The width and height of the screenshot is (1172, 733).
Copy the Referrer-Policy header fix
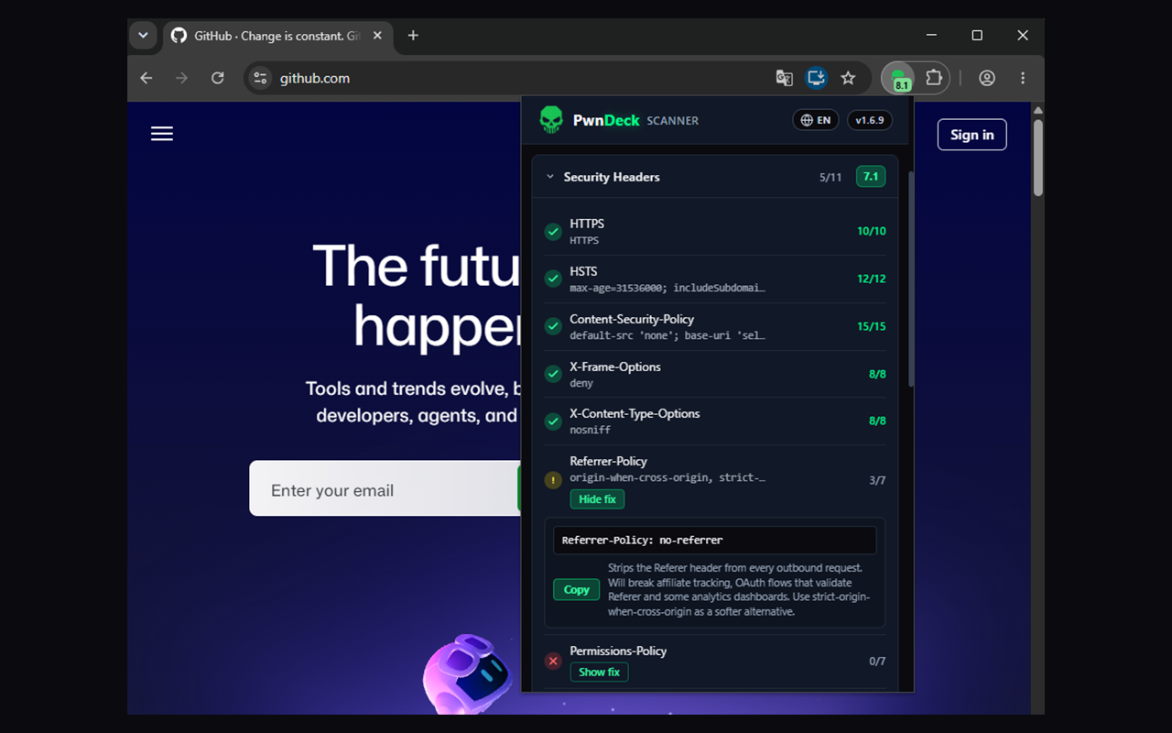tap(576, 590)
